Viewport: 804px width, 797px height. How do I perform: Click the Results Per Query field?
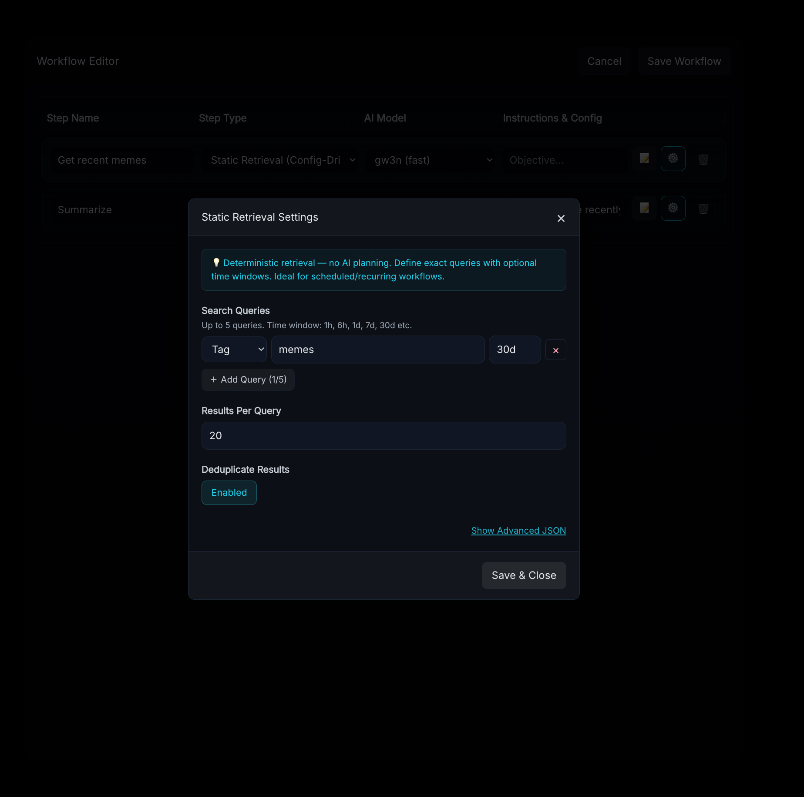(383, 436)
